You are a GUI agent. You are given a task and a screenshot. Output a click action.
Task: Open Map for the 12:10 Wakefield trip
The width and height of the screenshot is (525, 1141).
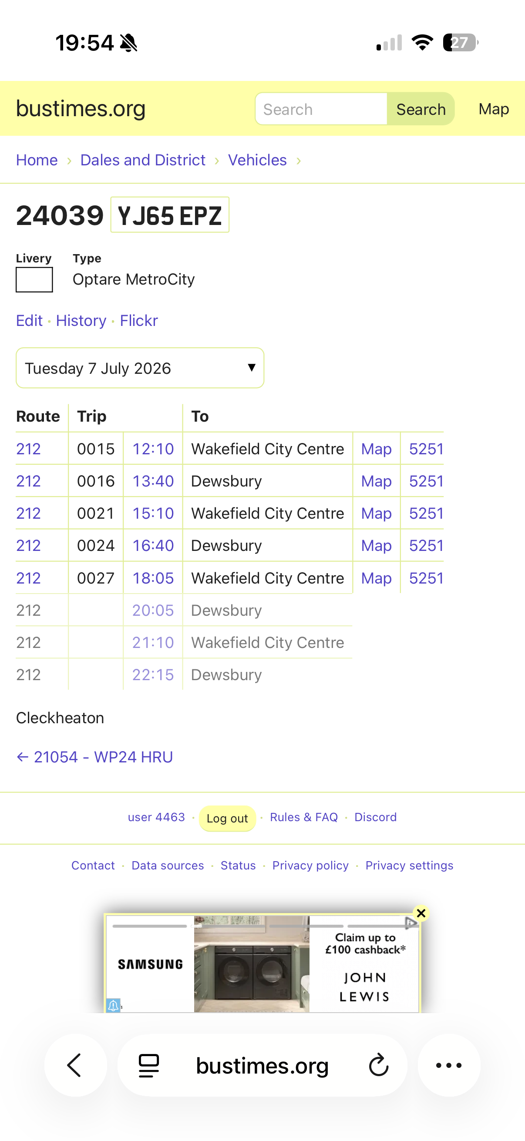pyautogui.click(x=376, y=449)
